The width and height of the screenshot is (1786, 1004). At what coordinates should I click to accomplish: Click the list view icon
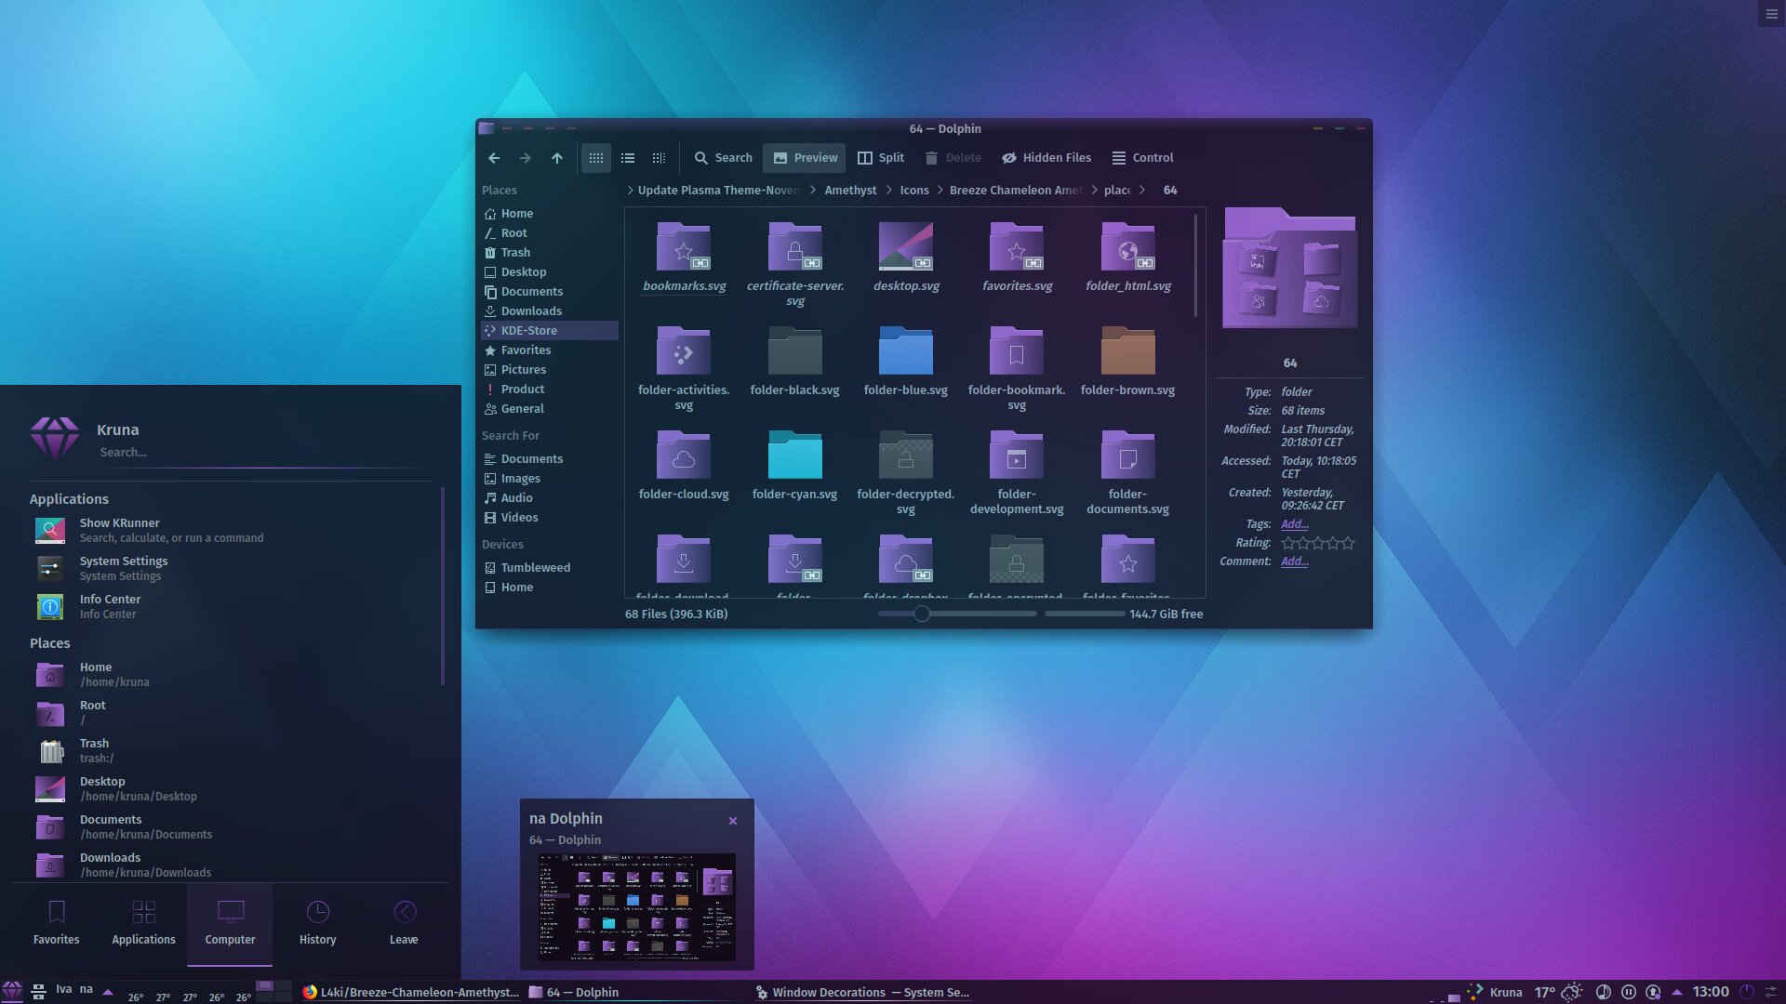[x=627, y=157]
